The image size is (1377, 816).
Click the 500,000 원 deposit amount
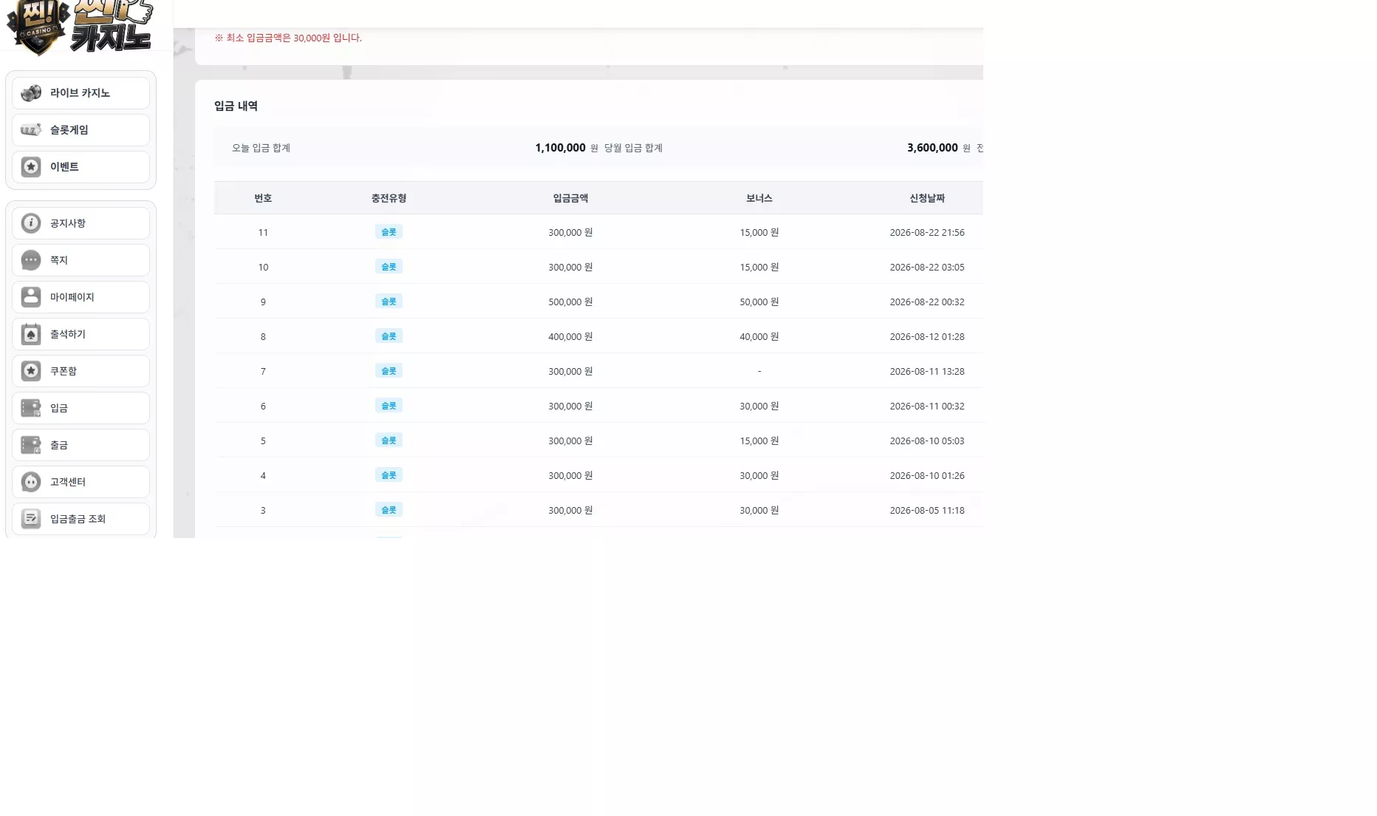(x=570, y=302)
